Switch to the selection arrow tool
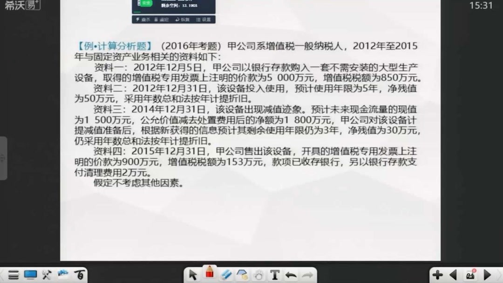This screenshot has height=283, width=503. pyautogui.click(x=193, y=275)
